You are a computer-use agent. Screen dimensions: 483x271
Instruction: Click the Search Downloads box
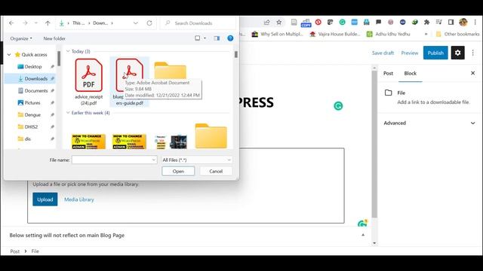[x=198, y=23]
